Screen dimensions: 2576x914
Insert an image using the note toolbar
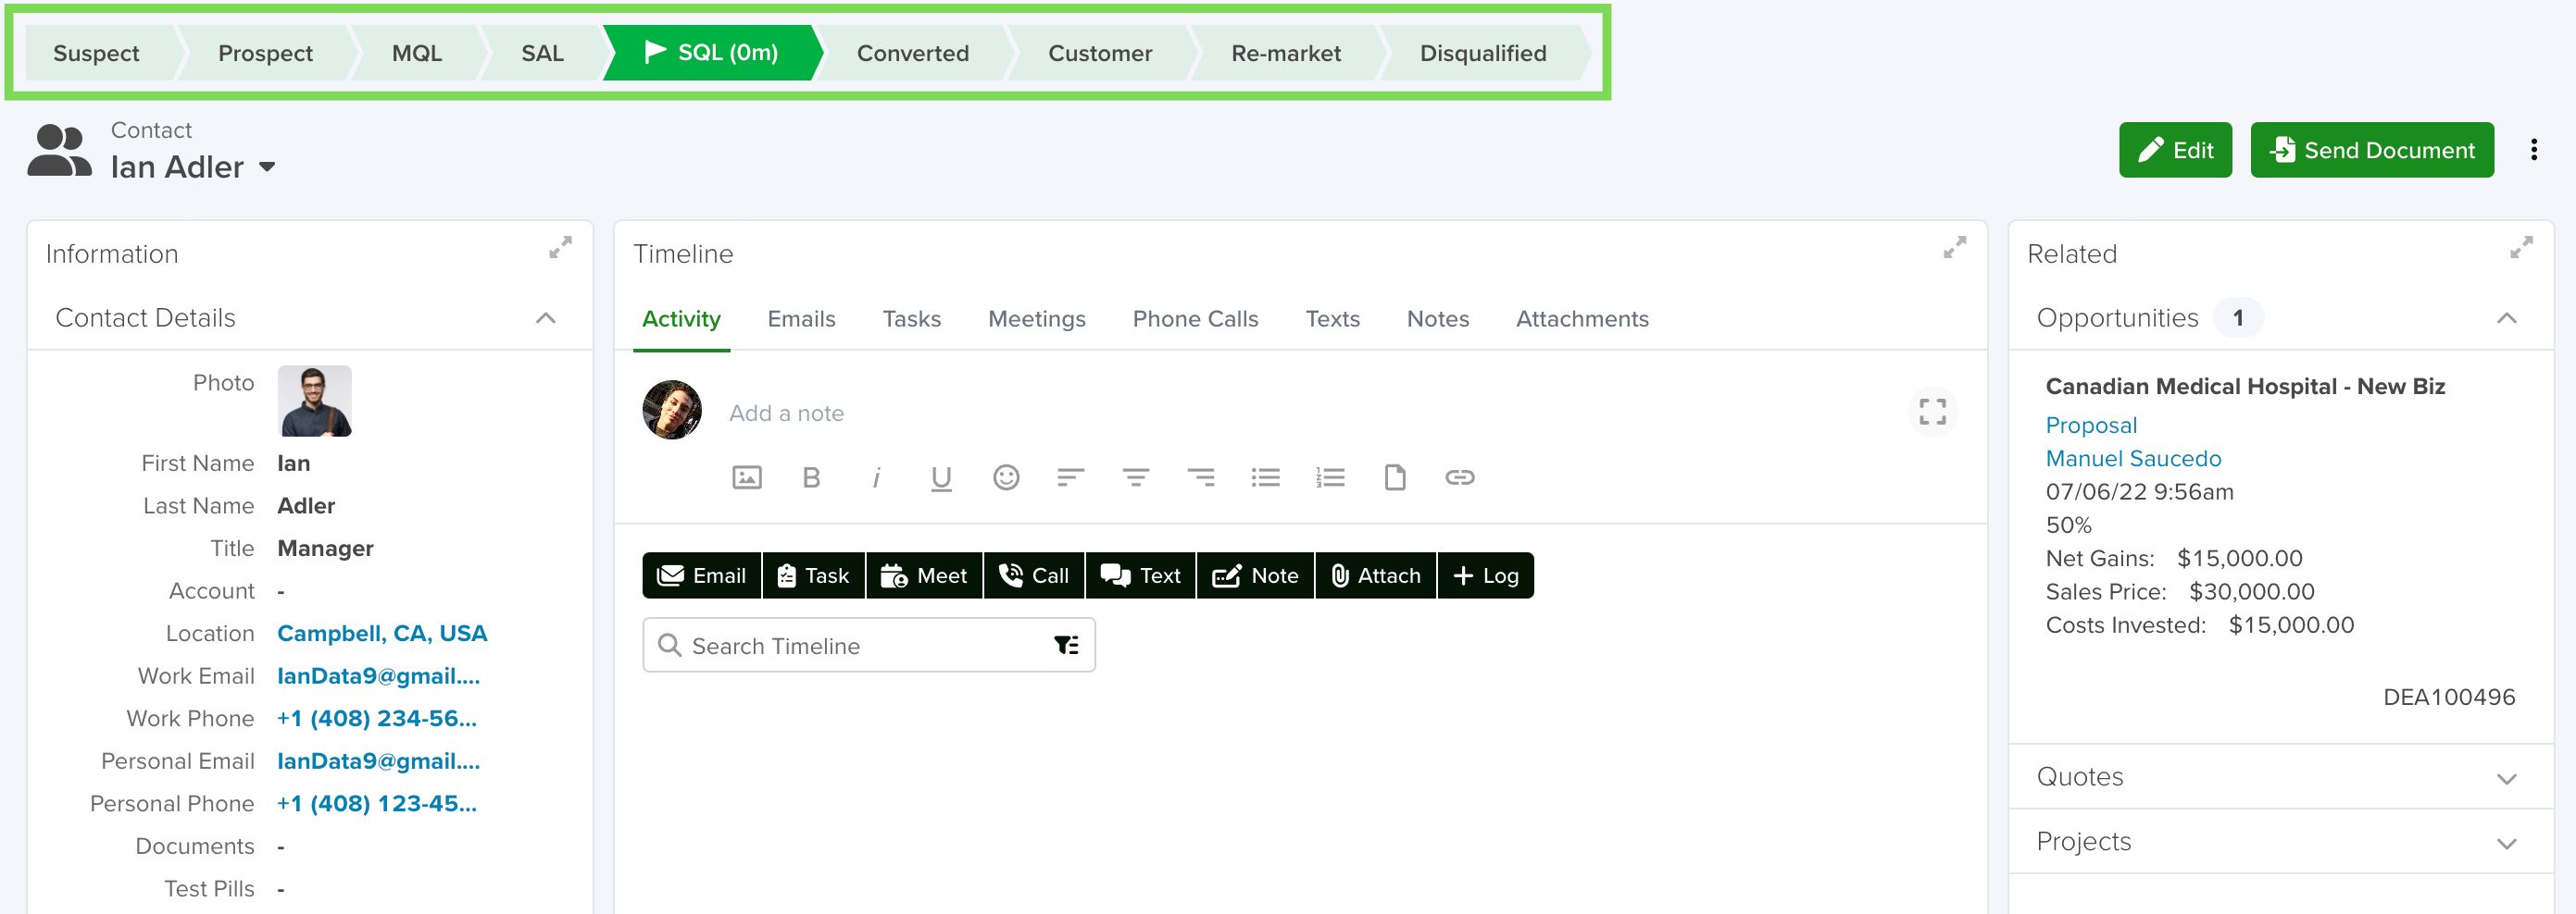pos(747,477)
